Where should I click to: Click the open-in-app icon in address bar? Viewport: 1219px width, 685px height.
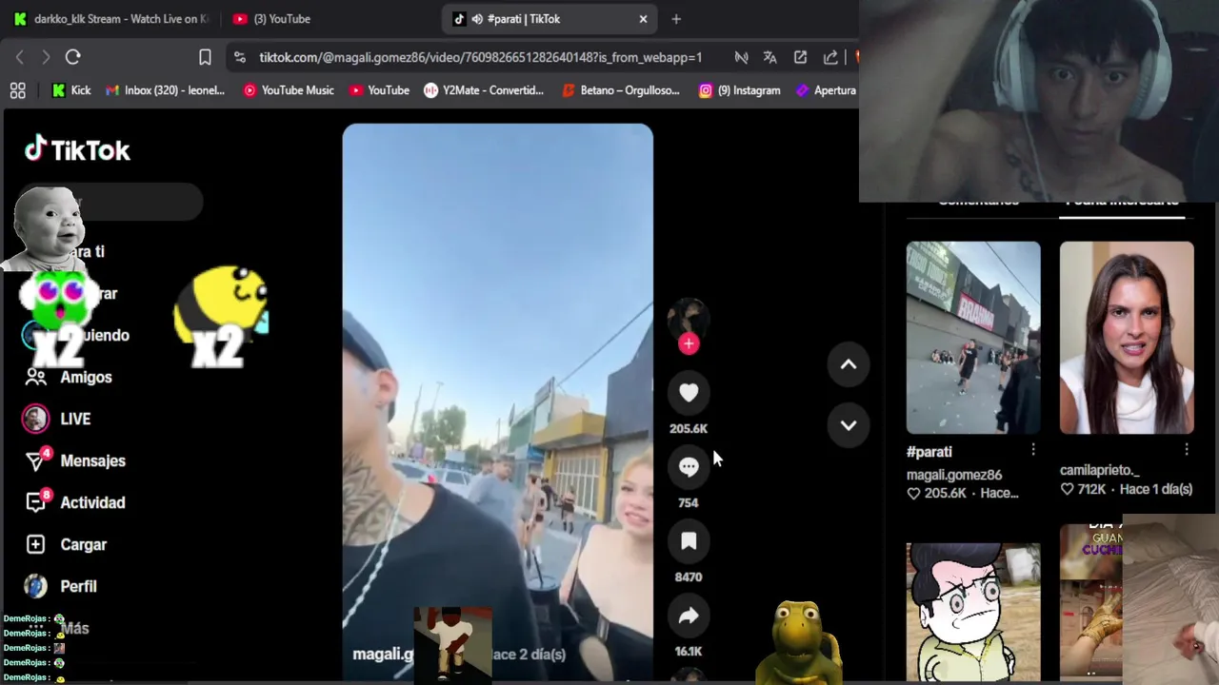coord(800,57)
